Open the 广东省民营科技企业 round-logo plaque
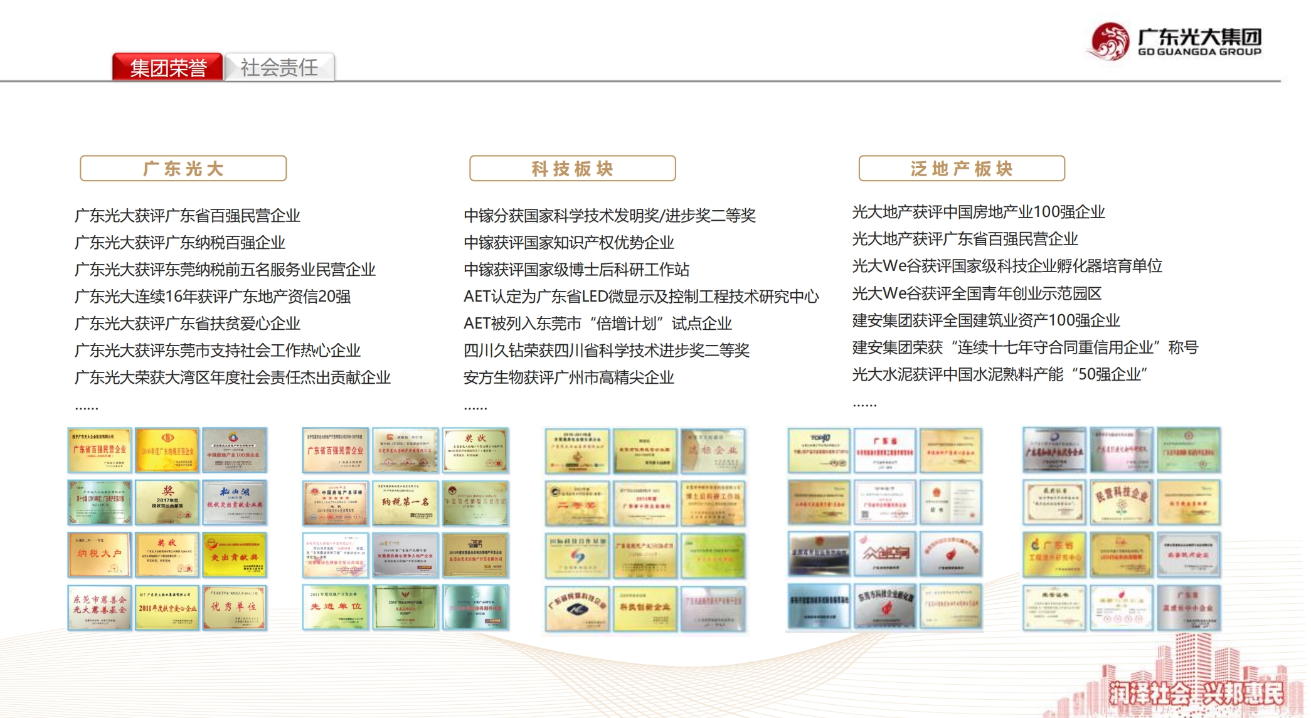Screen dimensions: 1311x718 [x=577, y=608]
